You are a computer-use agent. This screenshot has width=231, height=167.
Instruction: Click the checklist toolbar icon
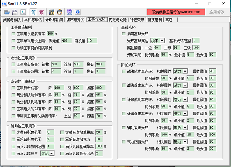coord(23,12)
